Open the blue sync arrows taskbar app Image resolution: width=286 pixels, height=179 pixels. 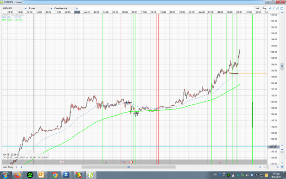(66, 175)
